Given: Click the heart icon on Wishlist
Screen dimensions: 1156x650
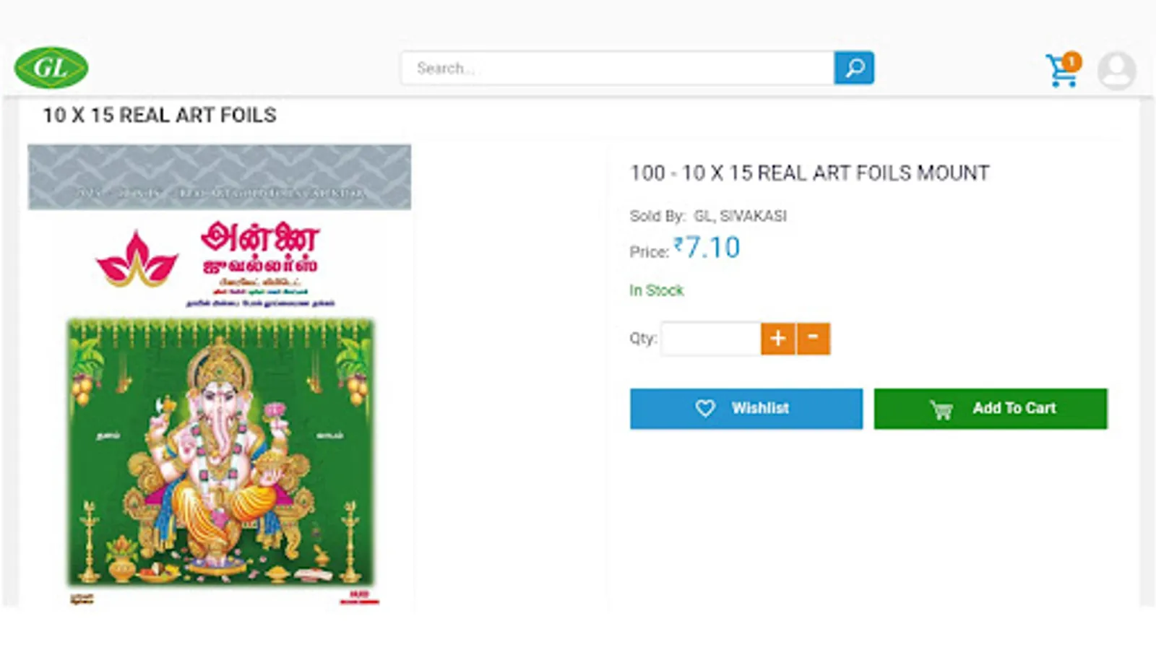Looking at the screenshot, I should click(705, 409).
